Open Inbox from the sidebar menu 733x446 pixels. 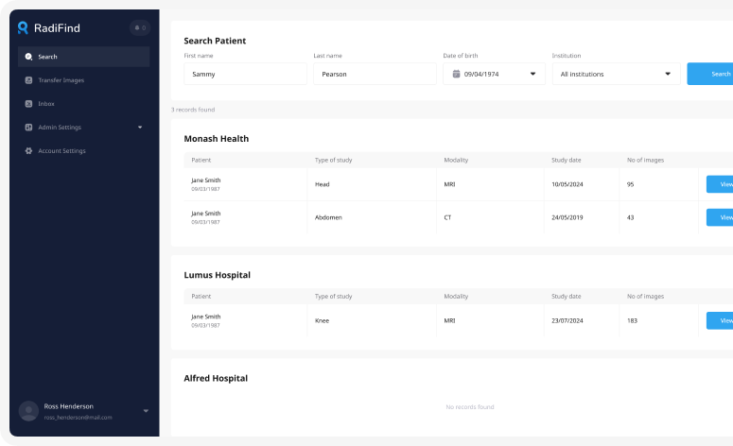coord(46,104)
